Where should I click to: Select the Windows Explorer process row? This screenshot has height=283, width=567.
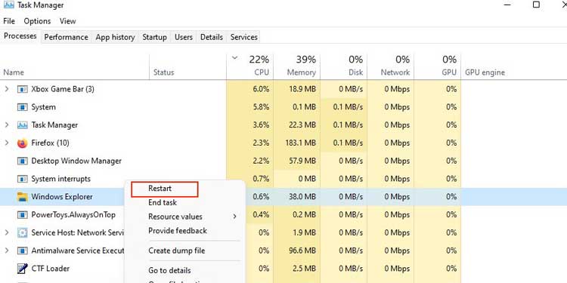283,197
